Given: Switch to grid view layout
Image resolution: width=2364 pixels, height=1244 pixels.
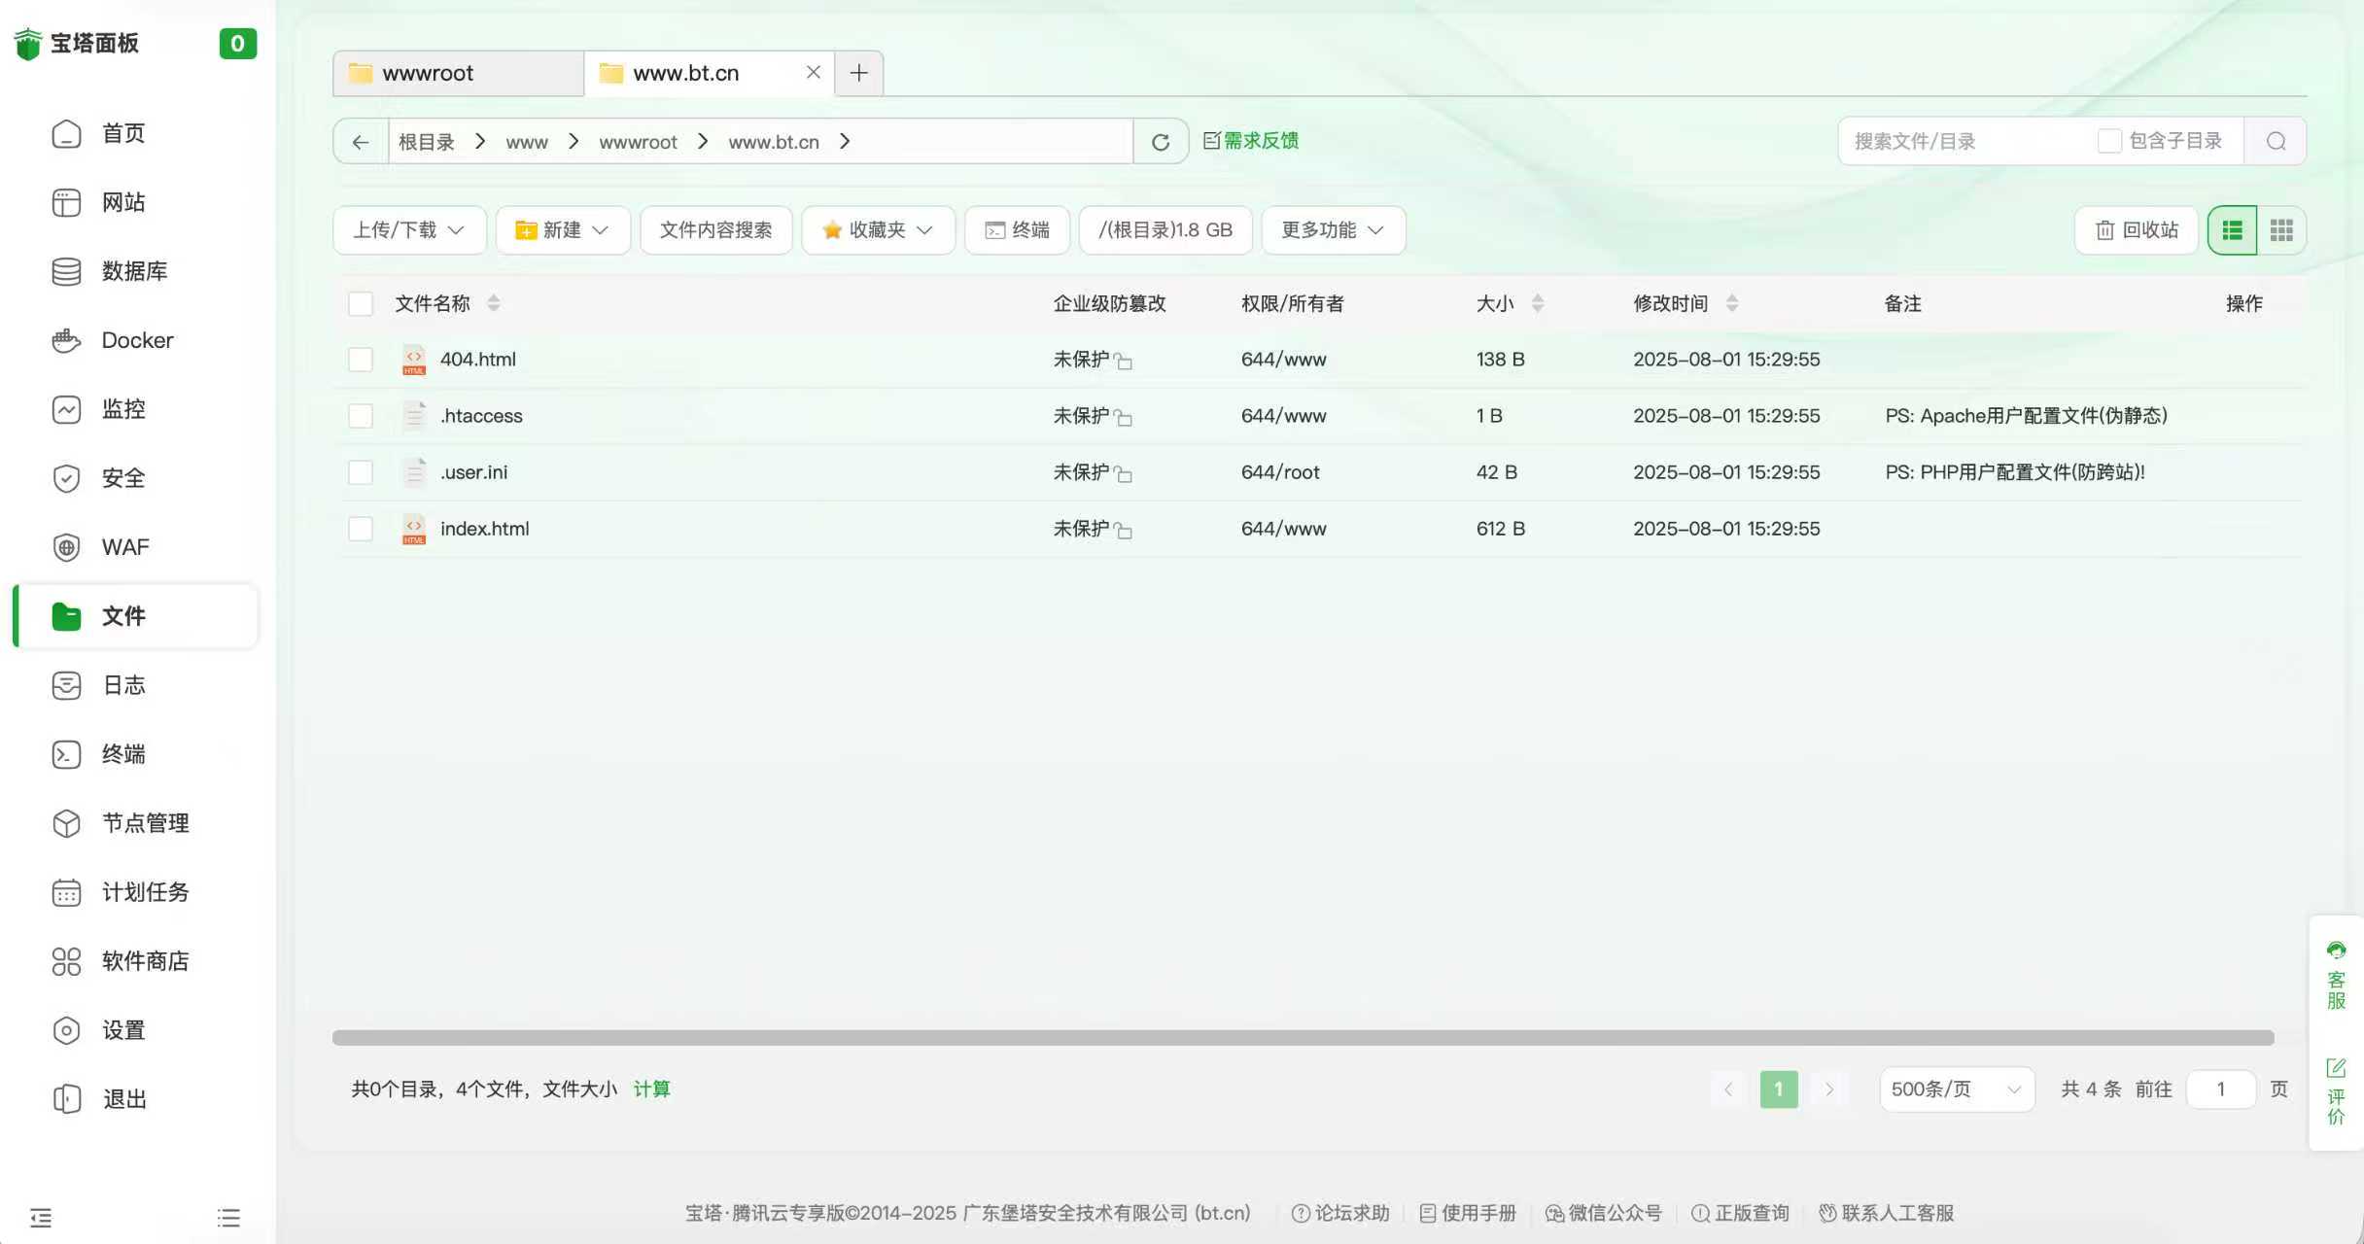Looking at the screenshot, I should pos(2280,230).
